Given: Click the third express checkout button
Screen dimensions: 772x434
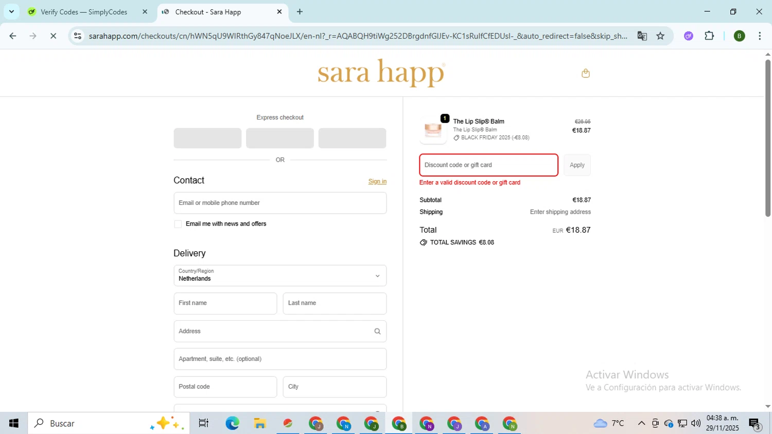Looking at the screenshot, I should tap(352, 138).
